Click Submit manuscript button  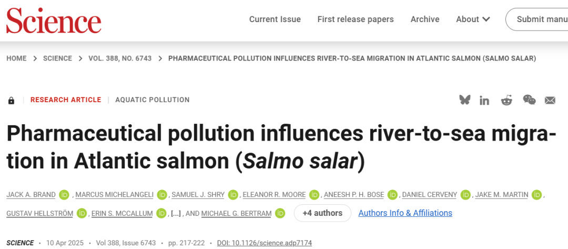pyautogui.click(x=537, y=19)
